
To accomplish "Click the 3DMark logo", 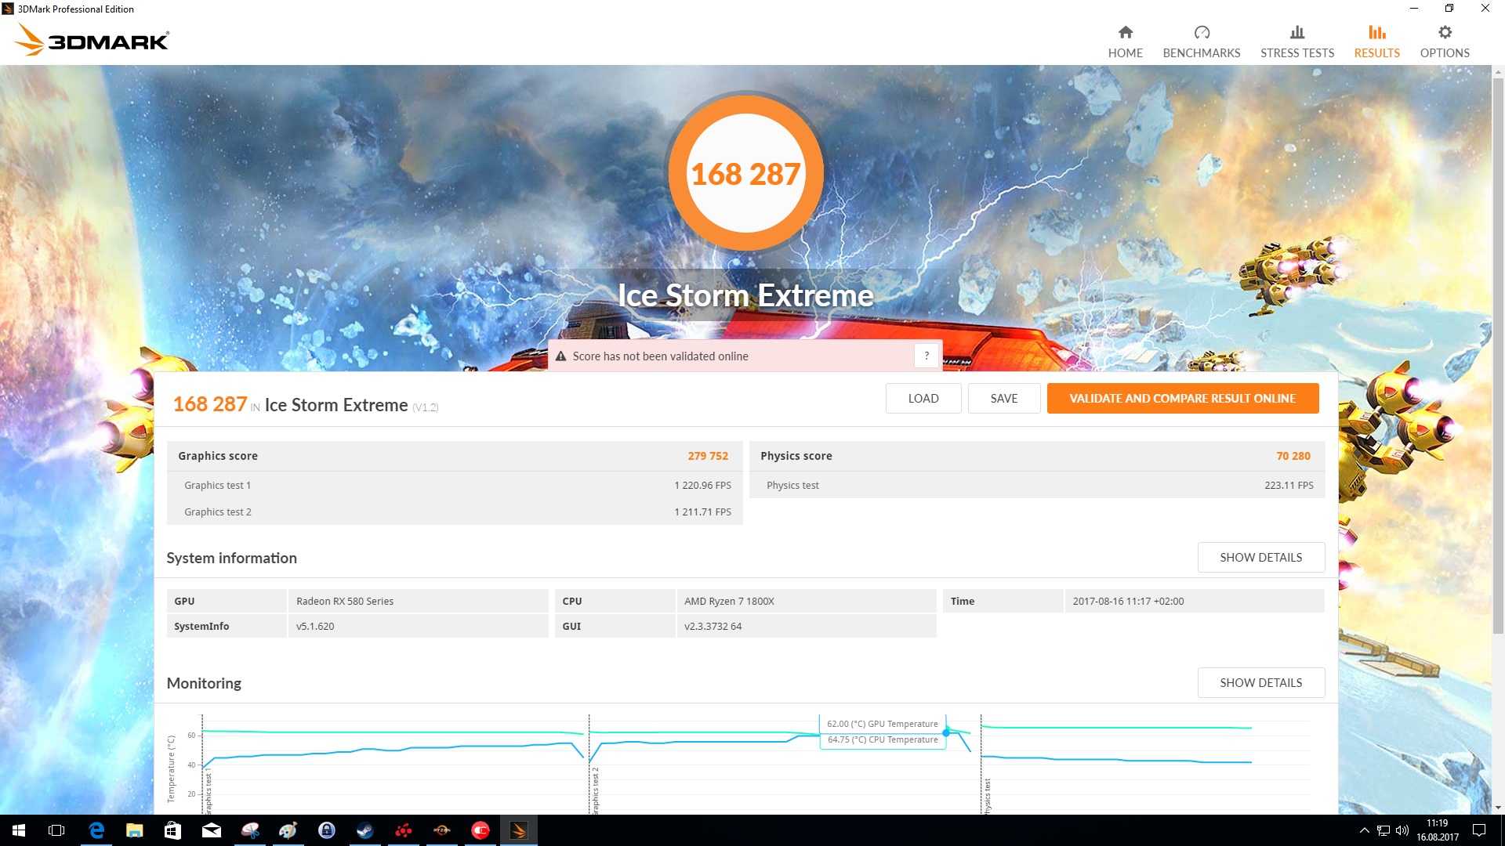I will pos(92,39).
